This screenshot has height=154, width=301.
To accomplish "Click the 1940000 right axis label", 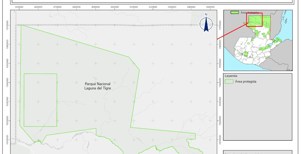I will [x=219, y=82].
